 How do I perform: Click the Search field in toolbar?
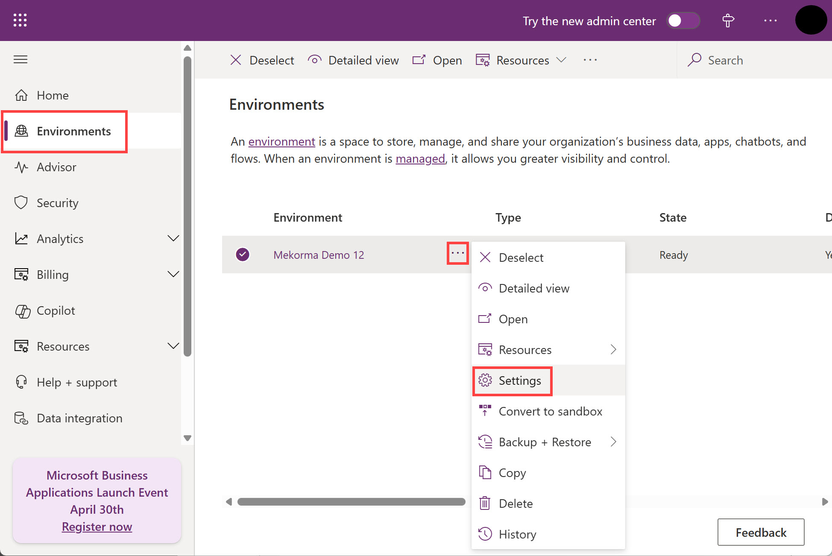click(x=725, y=60)
